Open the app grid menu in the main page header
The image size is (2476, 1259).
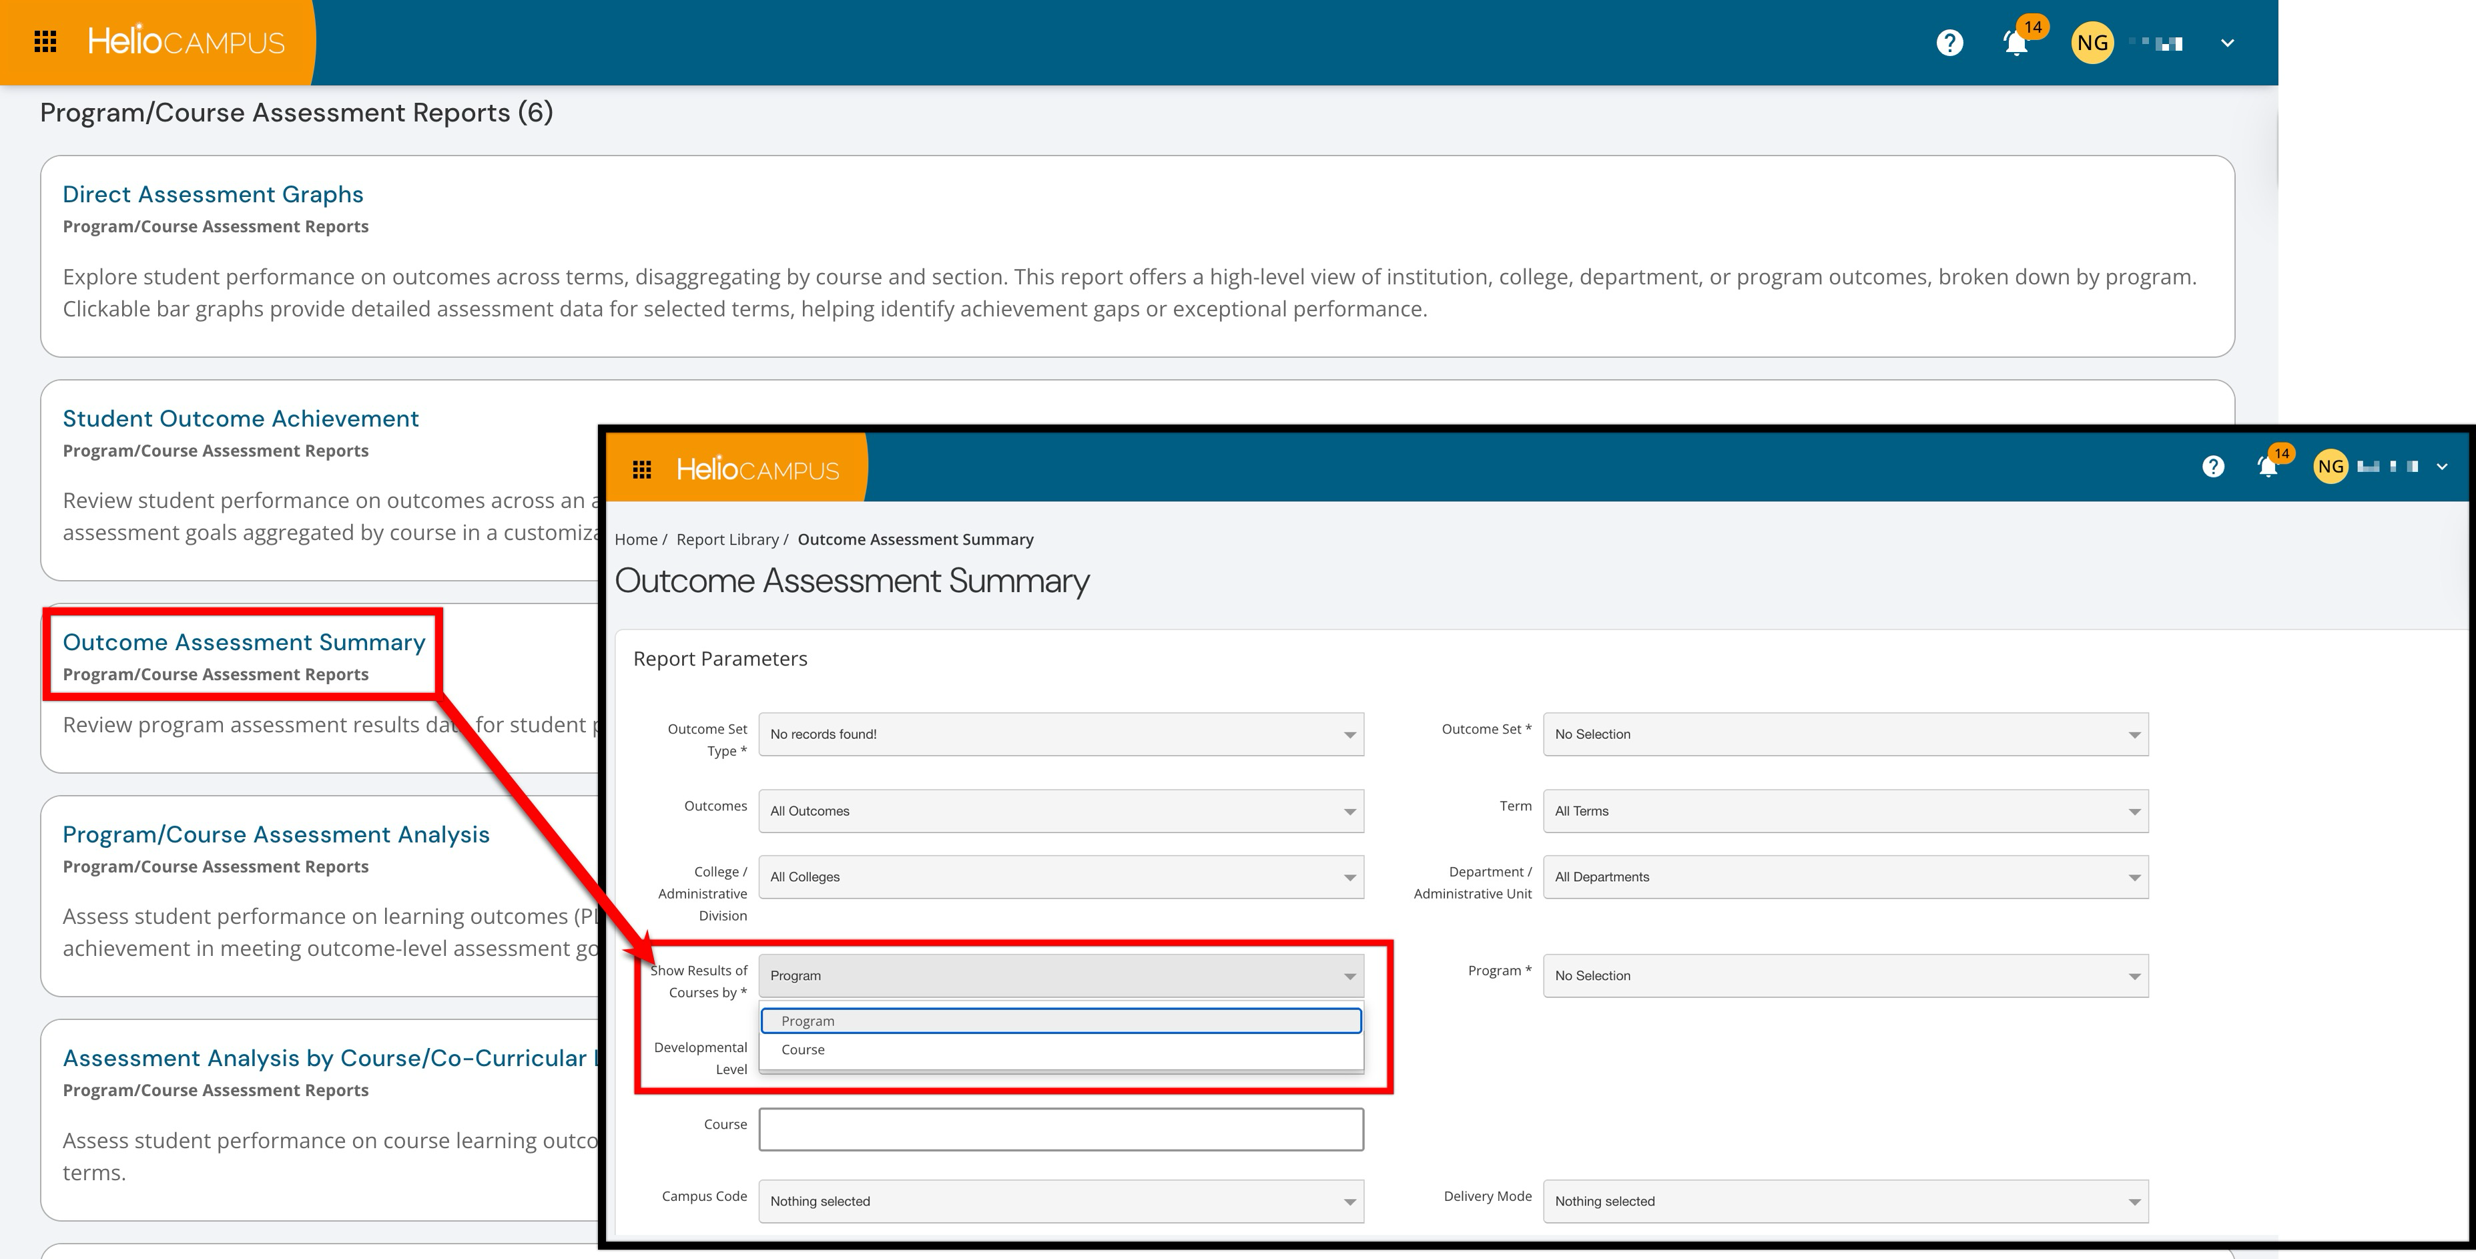(x=45, y=42)
